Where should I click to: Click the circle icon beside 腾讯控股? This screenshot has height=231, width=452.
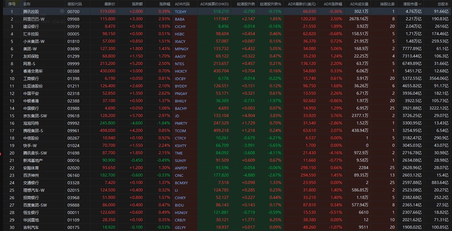pos(62,11)
